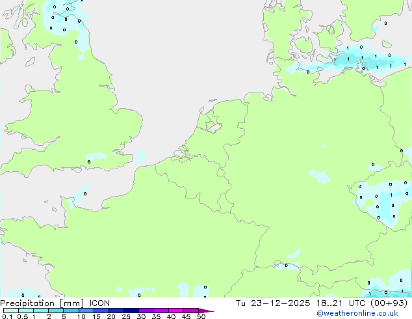
Task: Click the "0.5" legend value
Action: (x=23, y=316)
